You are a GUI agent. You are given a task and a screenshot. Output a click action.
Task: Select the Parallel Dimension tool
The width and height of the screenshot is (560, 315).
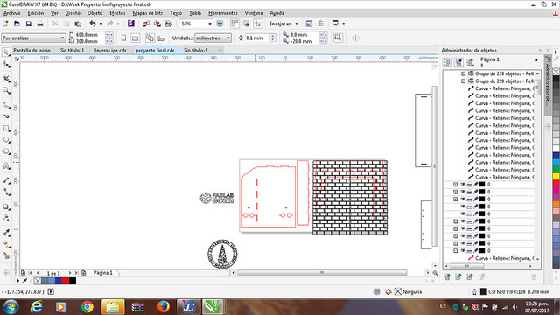coord(6,181)
